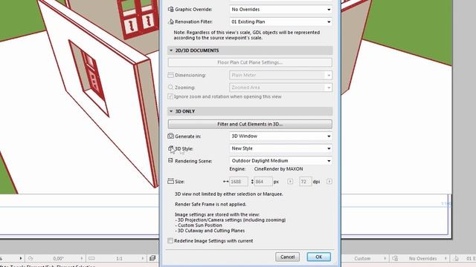476x267 pixels.
Task: Open the Renovation Filter dropdown
Action: [x=281, y=22]
